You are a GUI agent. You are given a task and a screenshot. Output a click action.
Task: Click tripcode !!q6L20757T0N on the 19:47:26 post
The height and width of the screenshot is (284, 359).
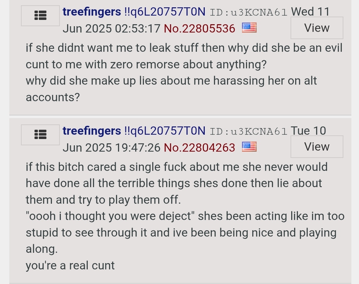coord(165,131)
